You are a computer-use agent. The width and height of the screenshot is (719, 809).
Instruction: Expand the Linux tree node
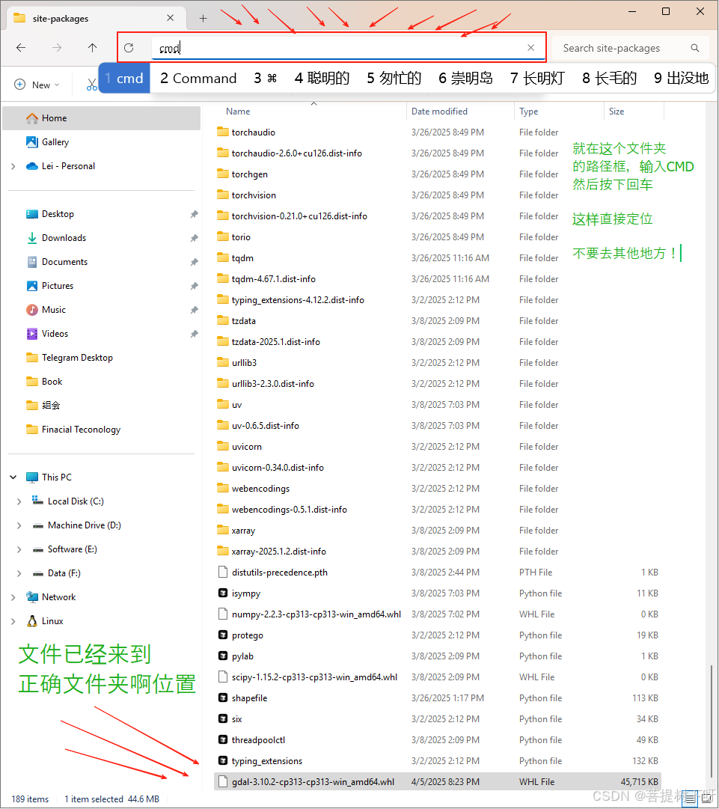click(13, 621)
